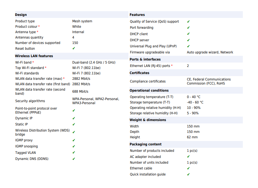Click the Compliance certificates label
This screenshot has width=258, height=188.
click(148, 81)
